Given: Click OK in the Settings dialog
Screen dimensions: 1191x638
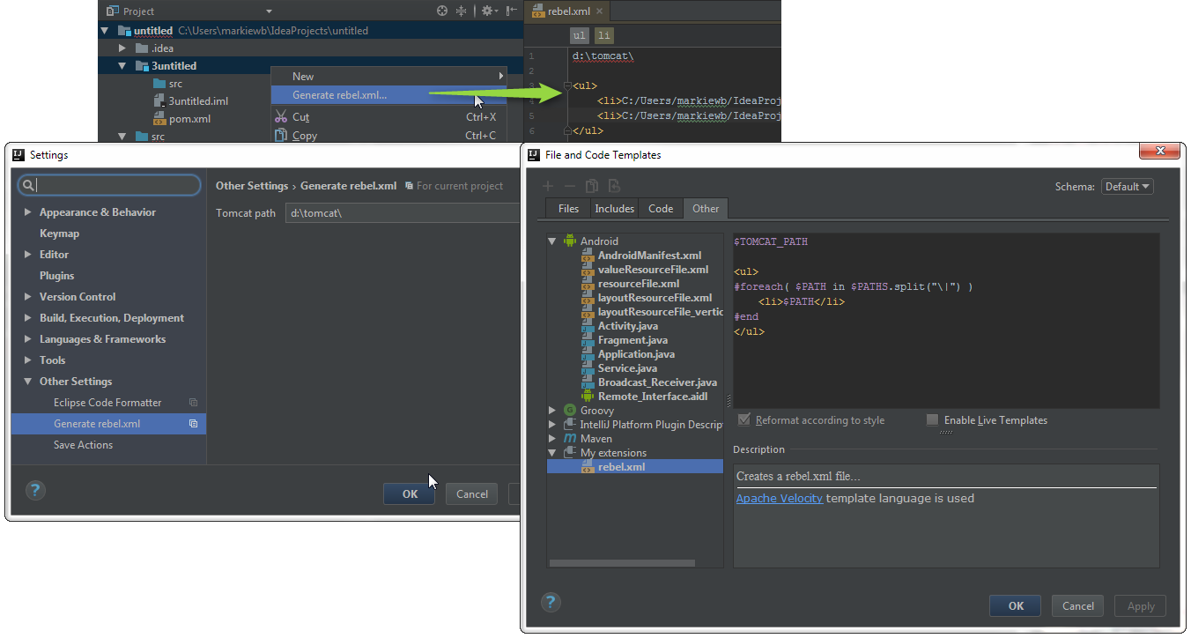Looking at the screenshot, I should tap(410, 493).
